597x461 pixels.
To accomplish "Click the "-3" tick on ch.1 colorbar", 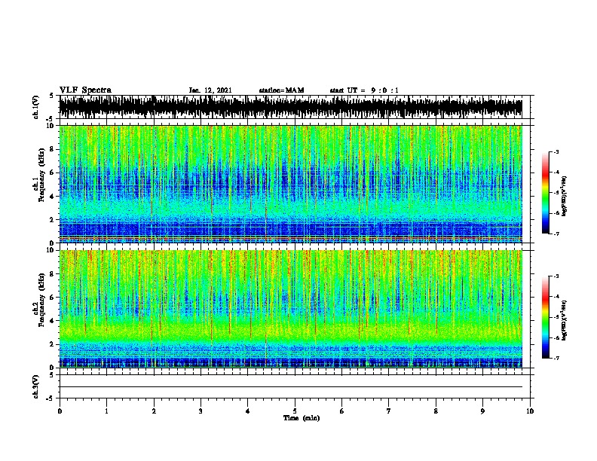I will (x=556, y=151).
